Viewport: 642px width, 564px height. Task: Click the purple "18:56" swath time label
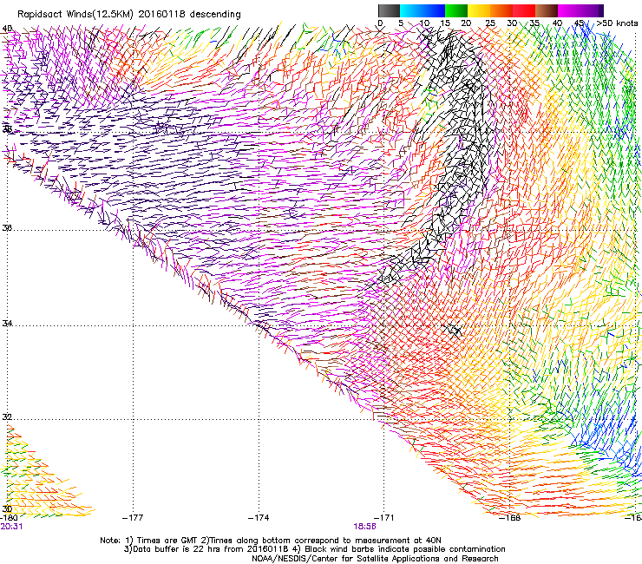[365, 527]
